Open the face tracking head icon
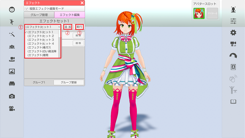 tap(233, 9)
